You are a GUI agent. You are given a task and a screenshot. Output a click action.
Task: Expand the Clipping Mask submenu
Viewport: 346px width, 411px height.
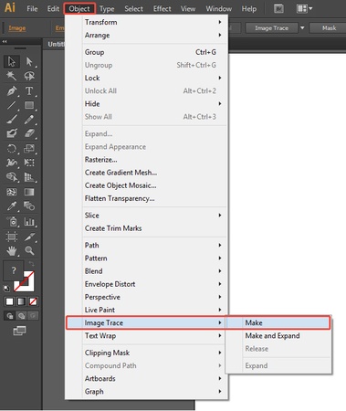[146, 353]
